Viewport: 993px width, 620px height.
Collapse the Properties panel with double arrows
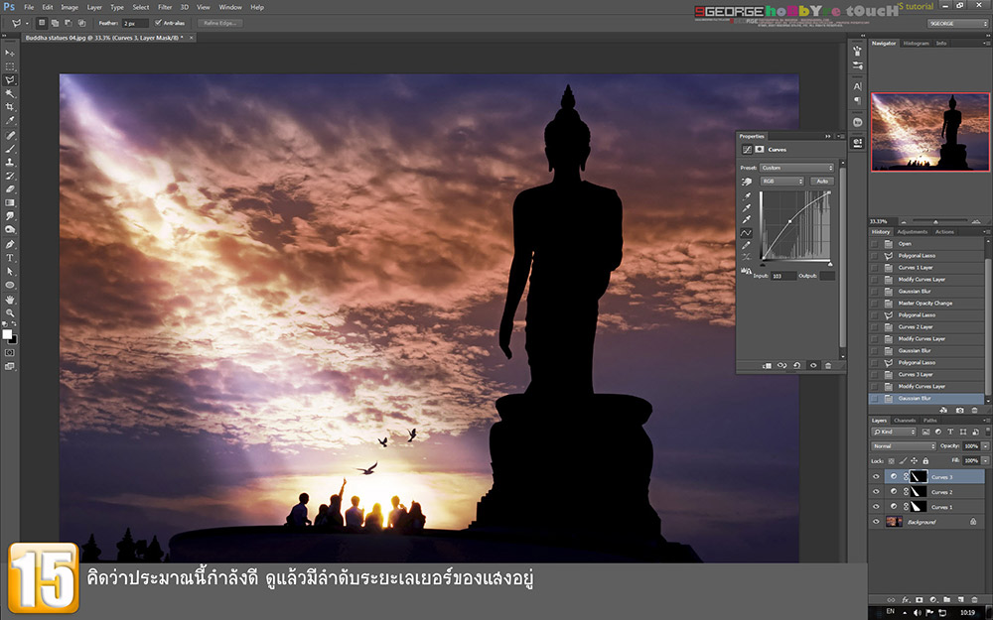click(x=828, y=136)
